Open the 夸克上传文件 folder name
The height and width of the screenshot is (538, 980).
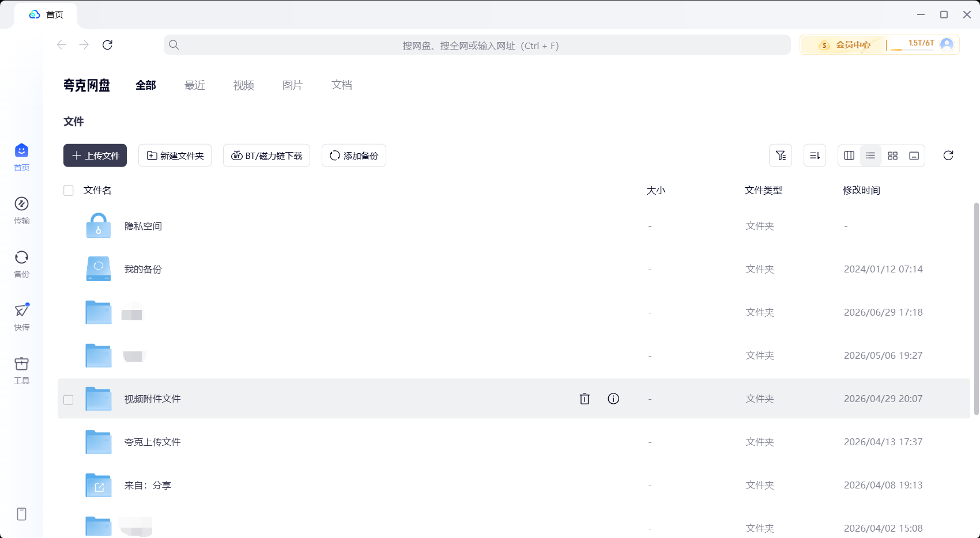click(x=153, y=442)
